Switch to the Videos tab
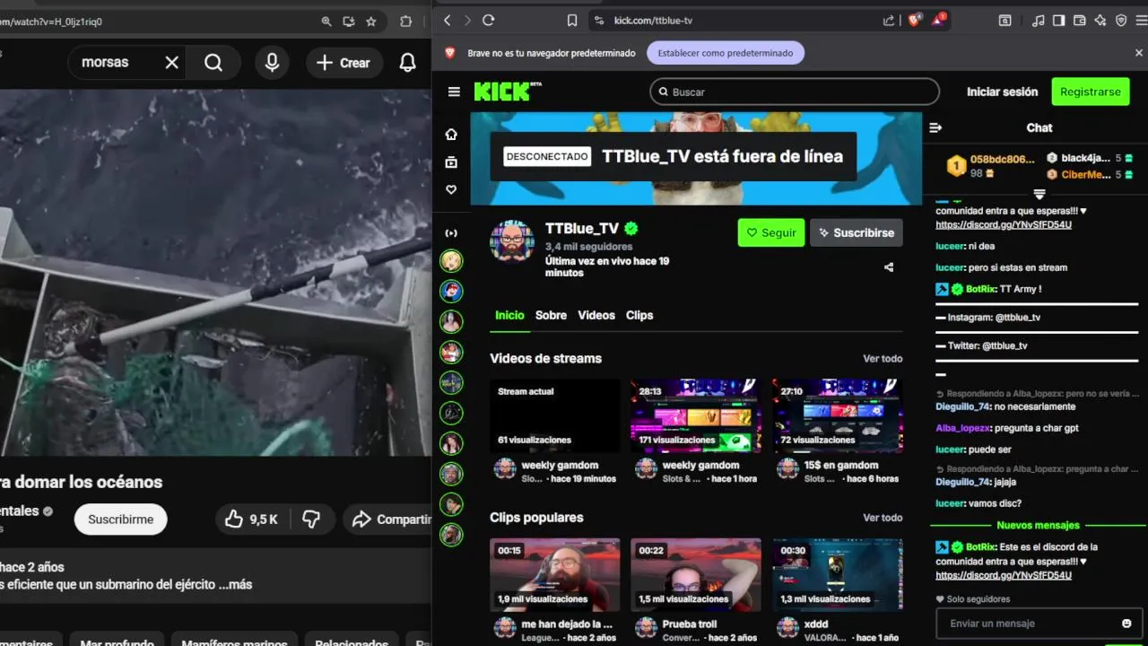Screen dimensions: 1148x646 (596, 315)
